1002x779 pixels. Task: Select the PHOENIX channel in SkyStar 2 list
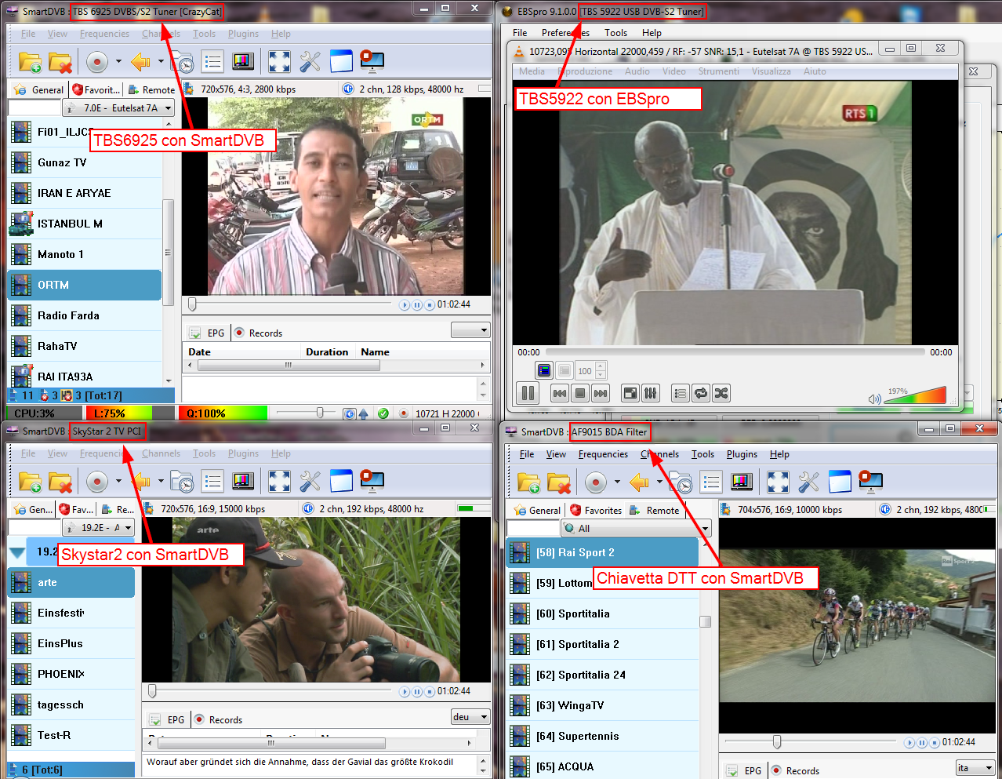pos(71,674)
